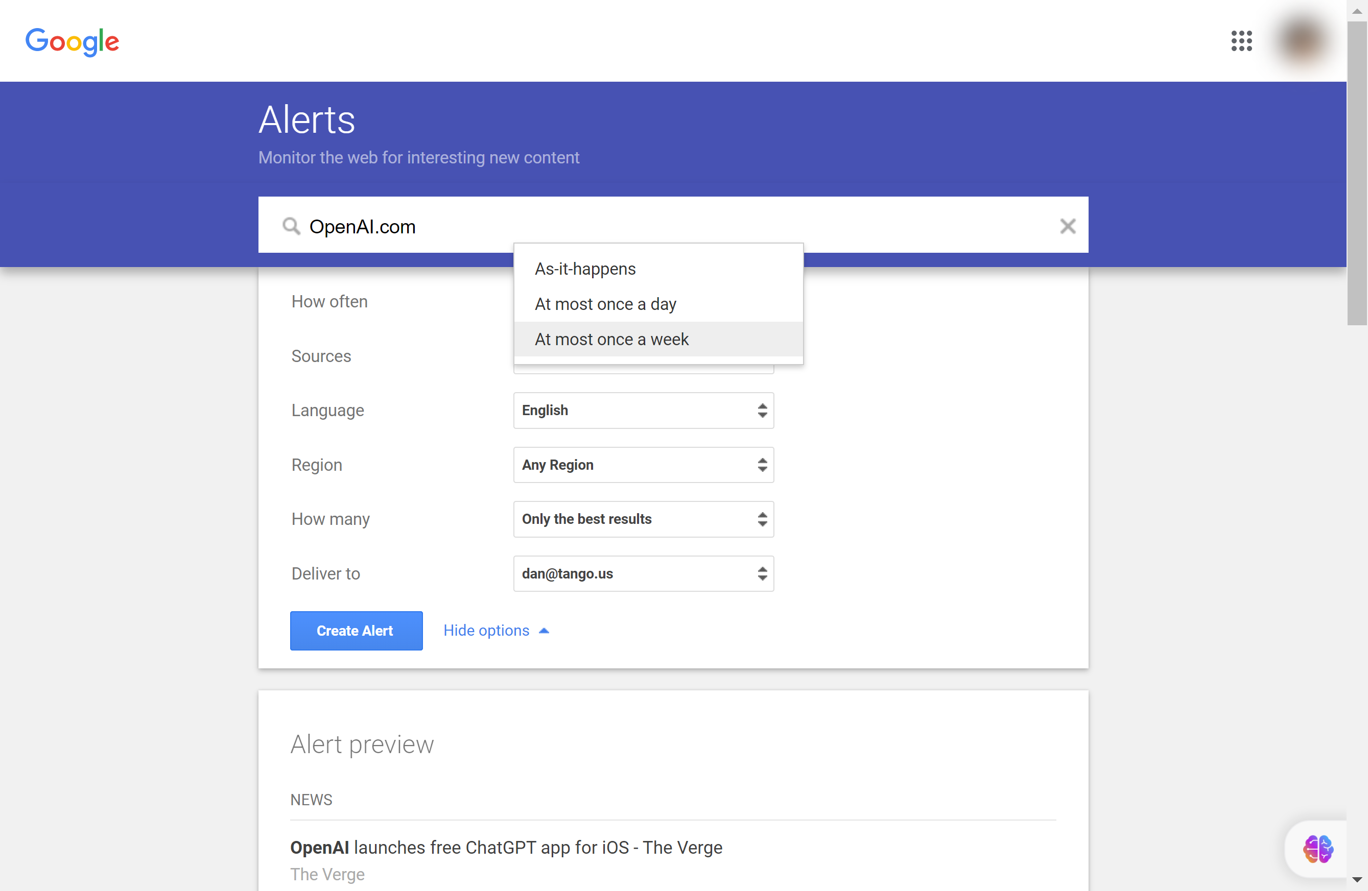Screen dimensions: 1368x891
Task: Click the Region label
Action: (x=317, y=465)
